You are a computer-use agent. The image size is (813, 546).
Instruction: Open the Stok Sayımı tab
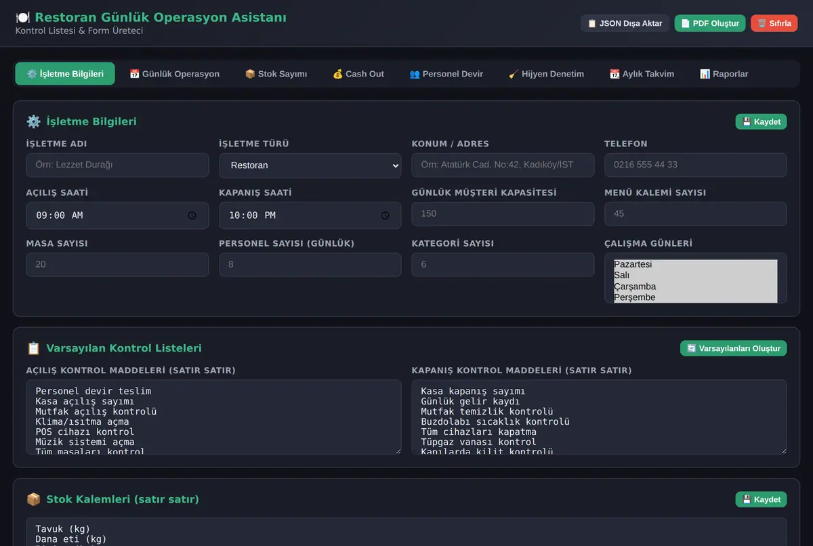[276, 74]
